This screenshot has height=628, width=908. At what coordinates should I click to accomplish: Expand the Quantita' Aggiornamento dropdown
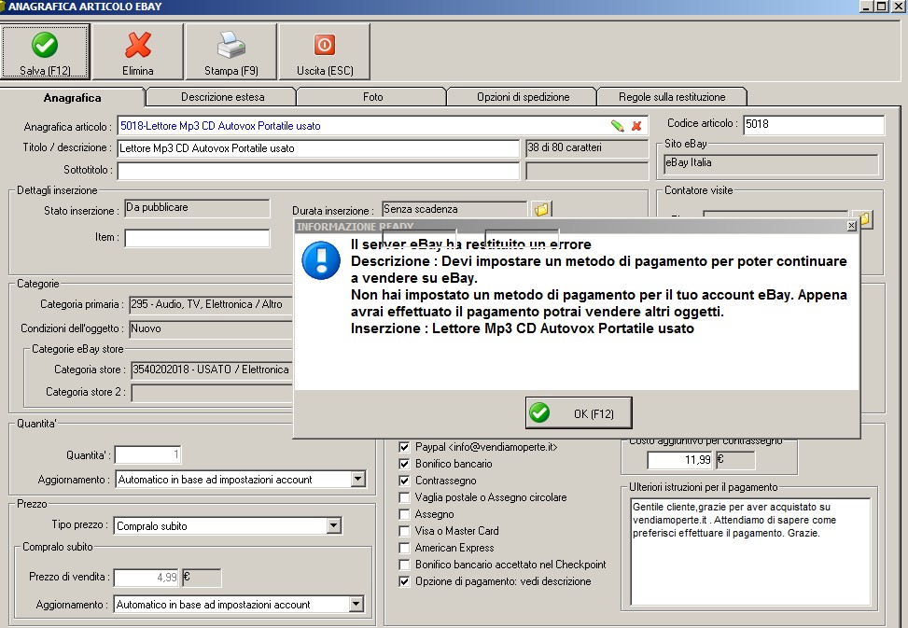pos(357,480)
